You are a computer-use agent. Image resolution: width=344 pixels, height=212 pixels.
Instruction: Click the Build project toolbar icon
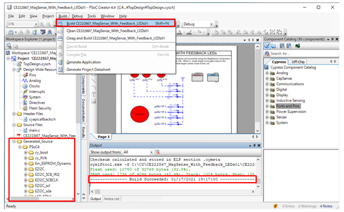pos(11,32)
